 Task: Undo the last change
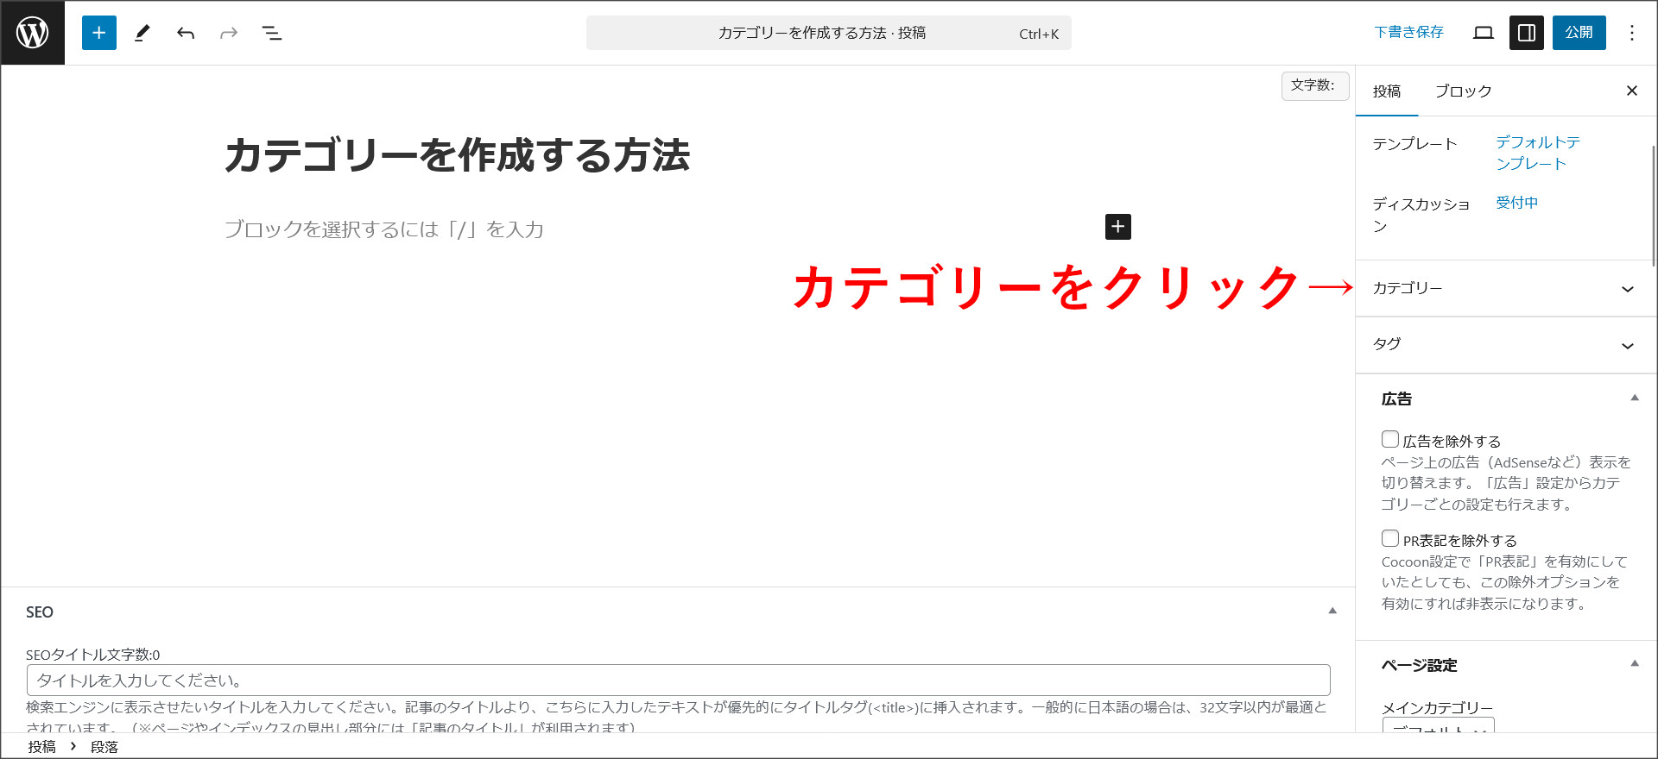coord(186,33)
